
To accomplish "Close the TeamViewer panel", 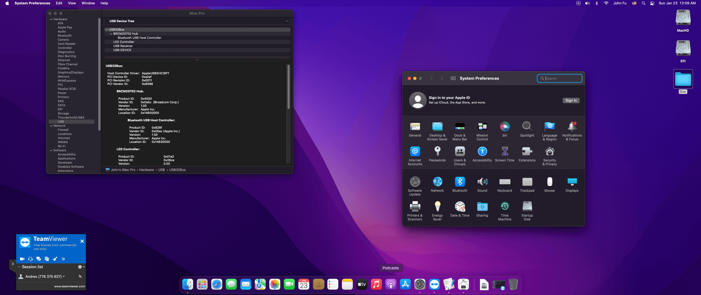I will (82, 241).
